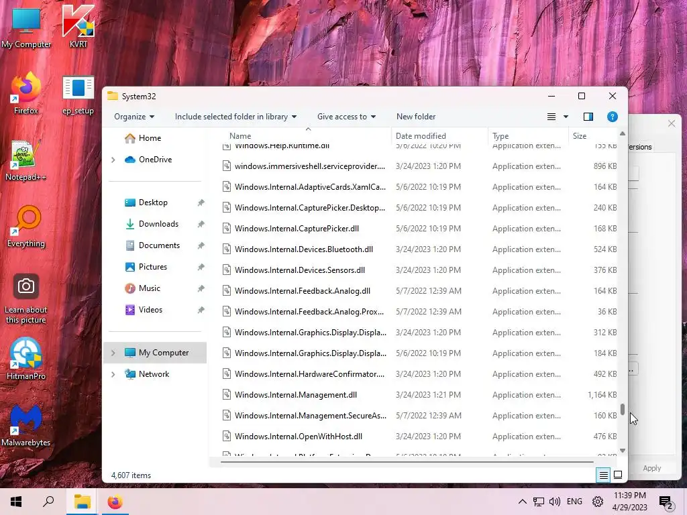Select OneDrive in navigation pane

[x=155, y=160]
